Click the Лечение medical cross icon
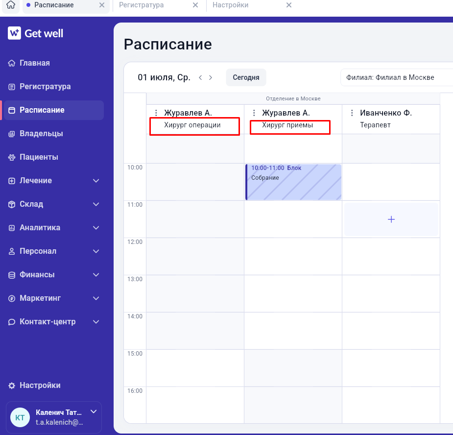 point(12,181)
